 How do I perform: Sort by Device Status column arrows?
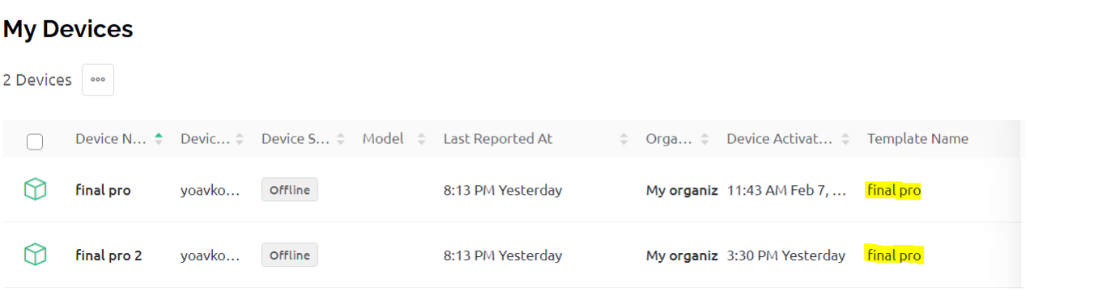click(x=341, y=139)
